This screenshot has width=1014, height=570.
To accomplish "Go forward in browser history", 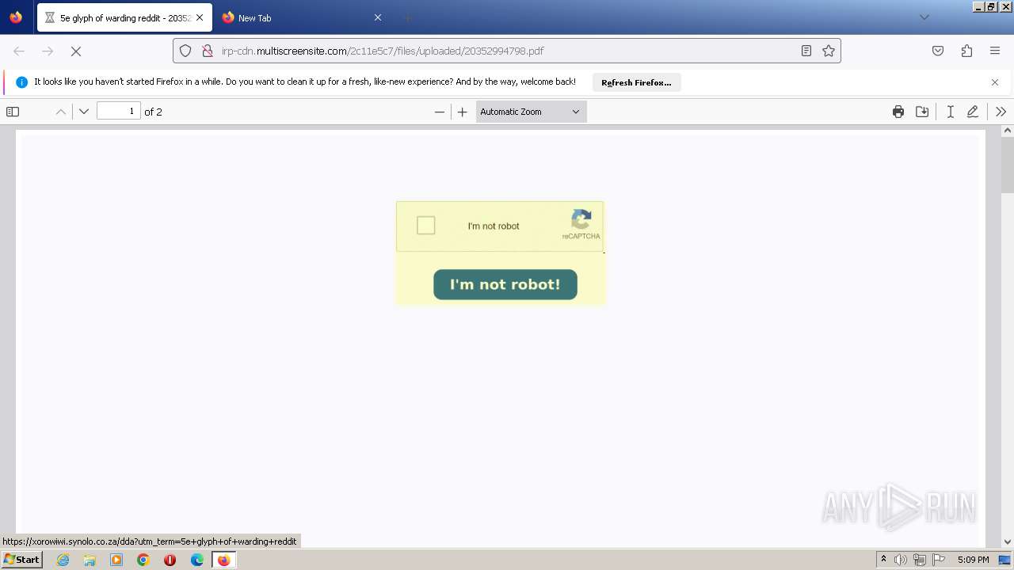I will coord(48,51).
